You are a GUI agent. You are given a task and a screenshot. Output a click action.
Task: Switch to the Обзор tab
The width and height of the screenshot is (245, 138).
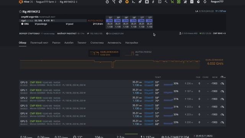tap(23, 43)
